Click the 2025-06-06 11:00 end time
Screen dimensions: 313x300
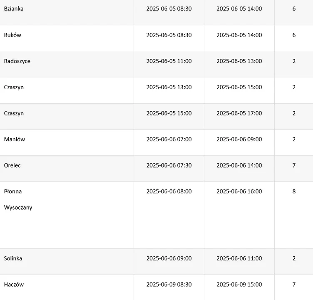click(239, 258)
